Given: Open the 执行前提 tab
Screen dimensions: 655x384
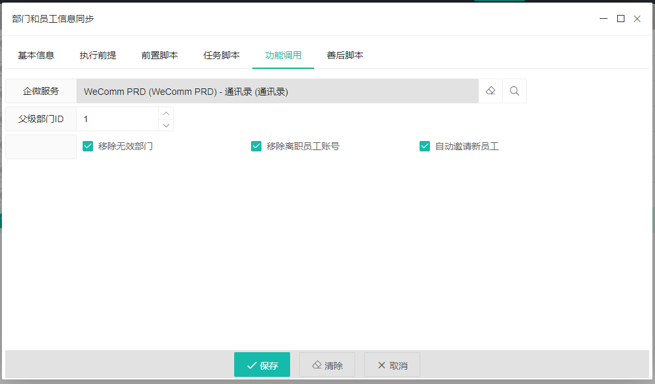Looking at the screenshot, I should pyautogui.click(x=98, y=55).
